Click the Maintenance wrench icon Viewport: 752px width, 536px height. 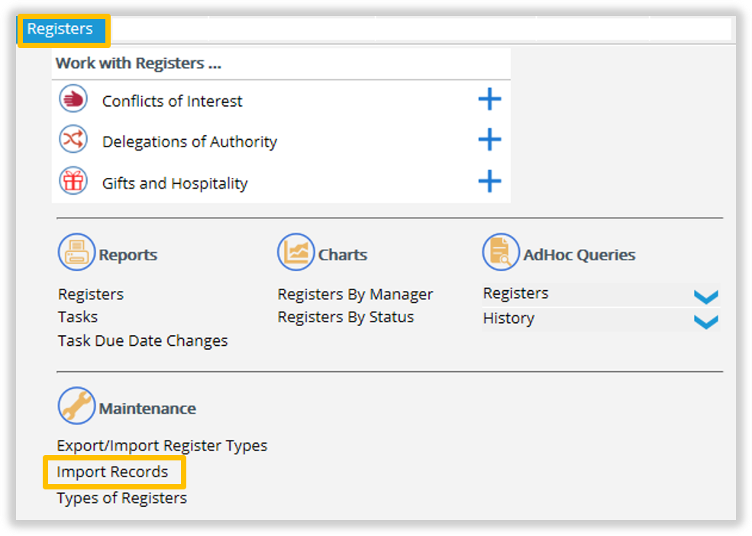77,406
